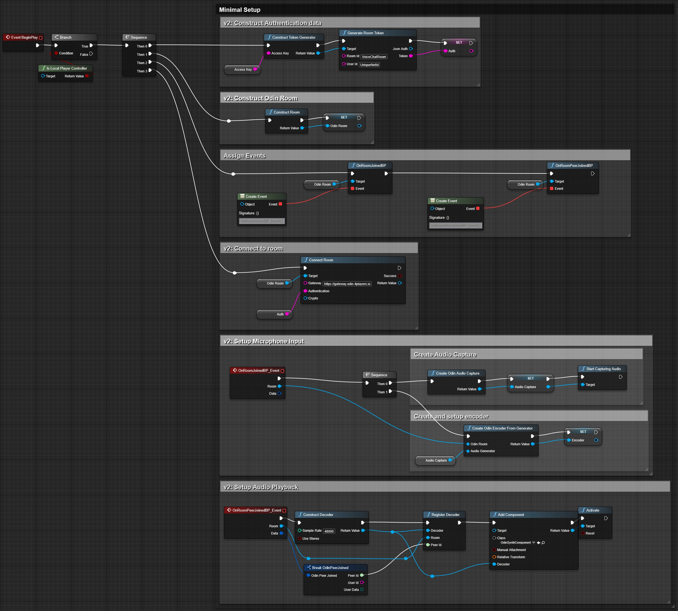Click the Branch node arrow icon
The image size is (678, 611).
click(x=57, y=37)
